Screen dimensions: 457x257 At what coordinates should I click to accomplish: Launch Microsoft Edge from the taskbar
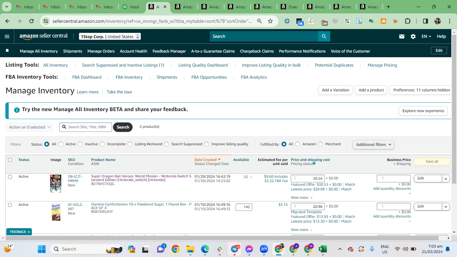pos(205,249)
